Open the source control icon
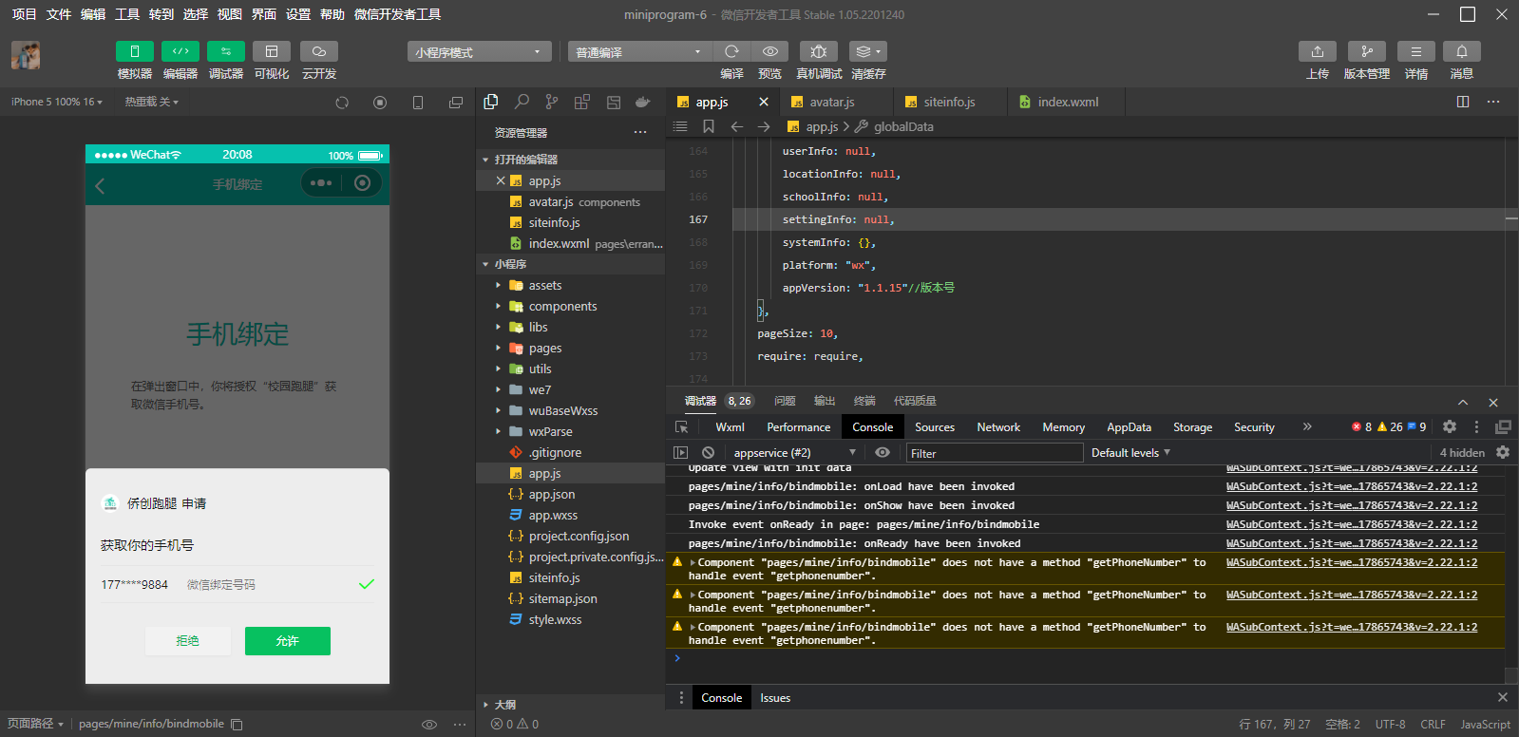 click(552, 102)
